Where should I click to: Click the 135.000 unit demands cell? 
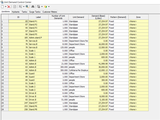click(58, 47)
